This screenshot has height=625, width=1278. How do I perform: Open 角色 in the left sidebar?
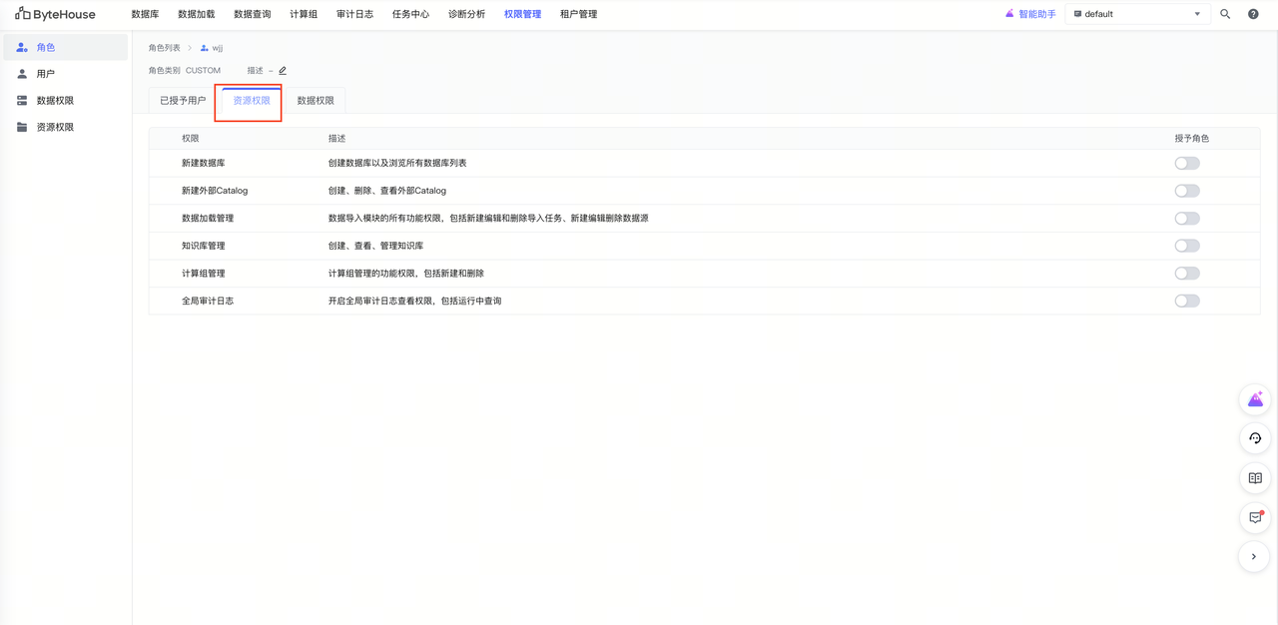(x=66, y=47)
